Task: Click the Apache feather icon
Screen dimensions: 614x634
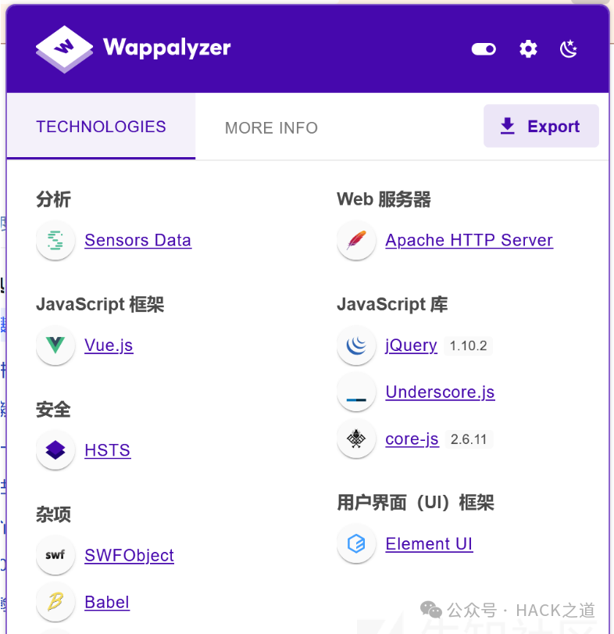Action: point(356,241)
